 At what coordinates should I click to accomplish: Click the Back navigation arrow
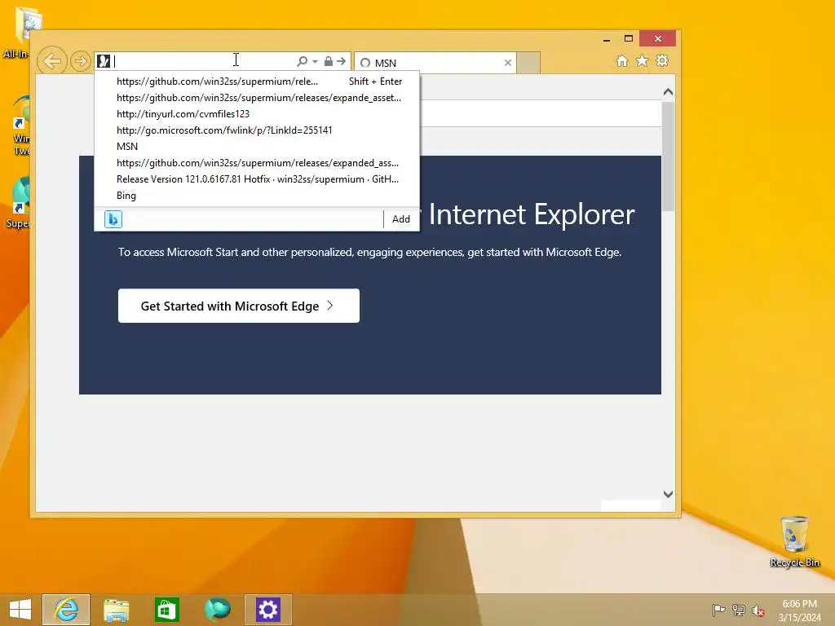[x=51, y=61]
